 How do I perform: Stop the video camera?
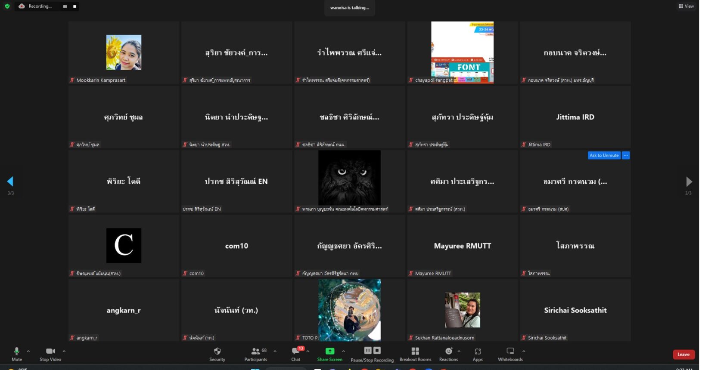[x=50, y=354]
